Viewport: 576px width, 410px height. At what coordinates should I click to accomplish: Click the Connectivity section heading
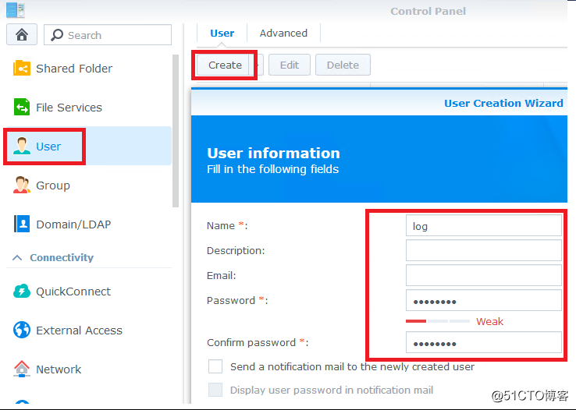62,257
